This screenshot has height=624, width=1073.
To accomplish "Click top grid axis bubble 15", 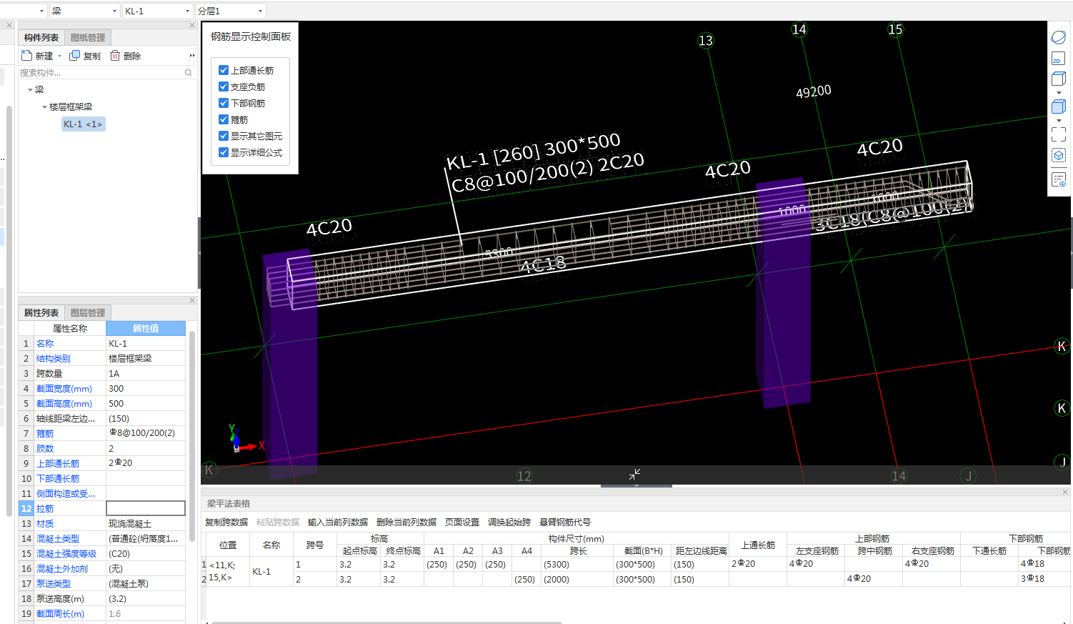I will [895, 29].
